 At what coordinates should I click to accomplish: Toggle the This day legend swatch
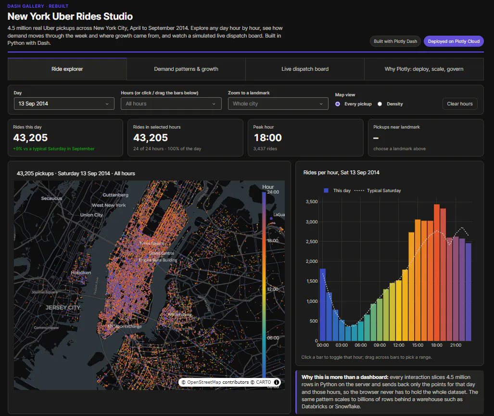click(x=326, y=191)
